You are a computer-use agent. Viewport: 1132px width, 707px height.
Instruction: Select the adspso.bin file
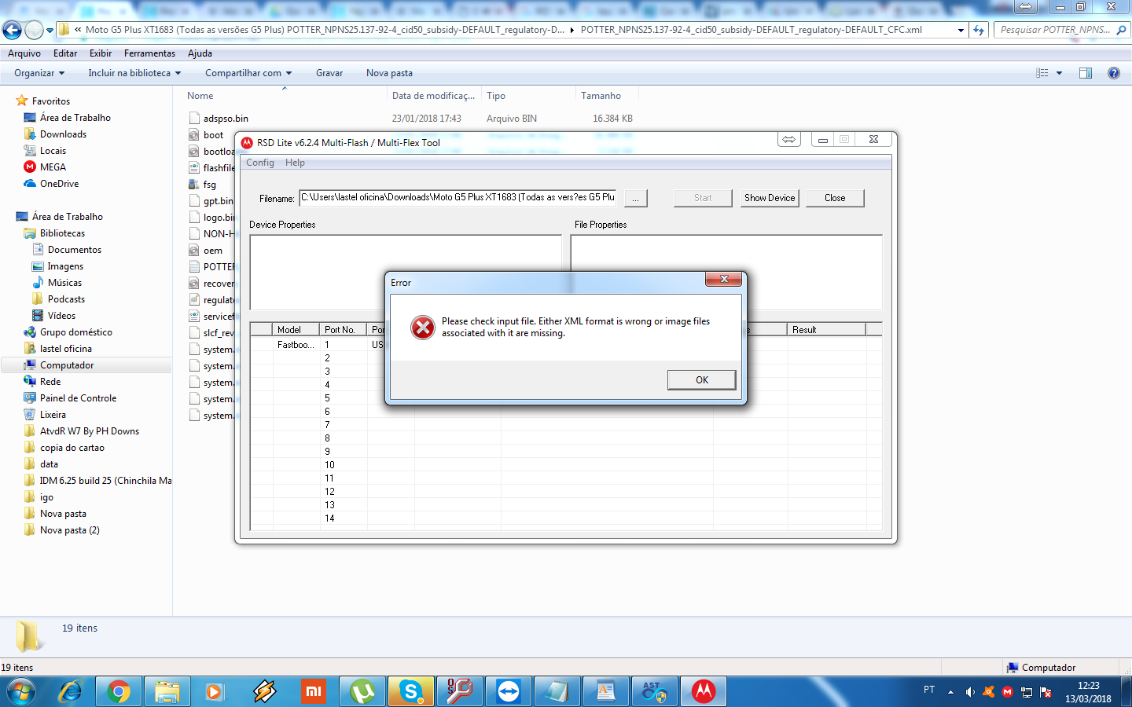coord(226,119)
